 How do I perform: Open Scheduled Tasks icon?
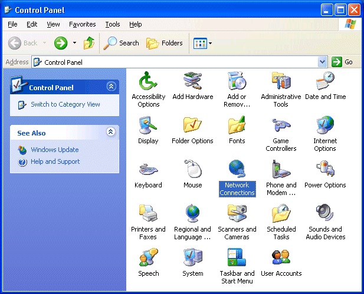coord(281,214)
